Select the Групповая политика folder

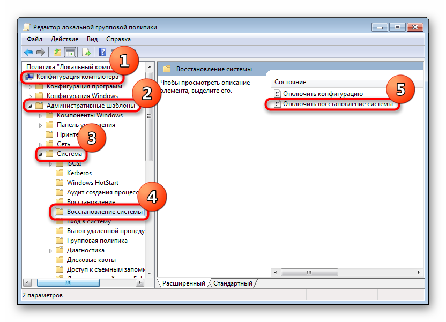97,241
